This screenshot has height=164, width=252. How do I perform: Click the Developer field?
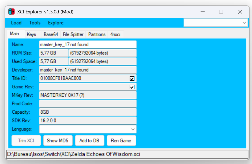[88, 70]
